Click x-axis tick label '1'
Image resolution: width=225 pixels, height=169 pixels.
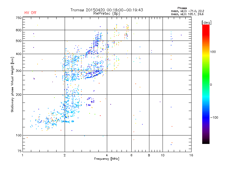point(22,155)
